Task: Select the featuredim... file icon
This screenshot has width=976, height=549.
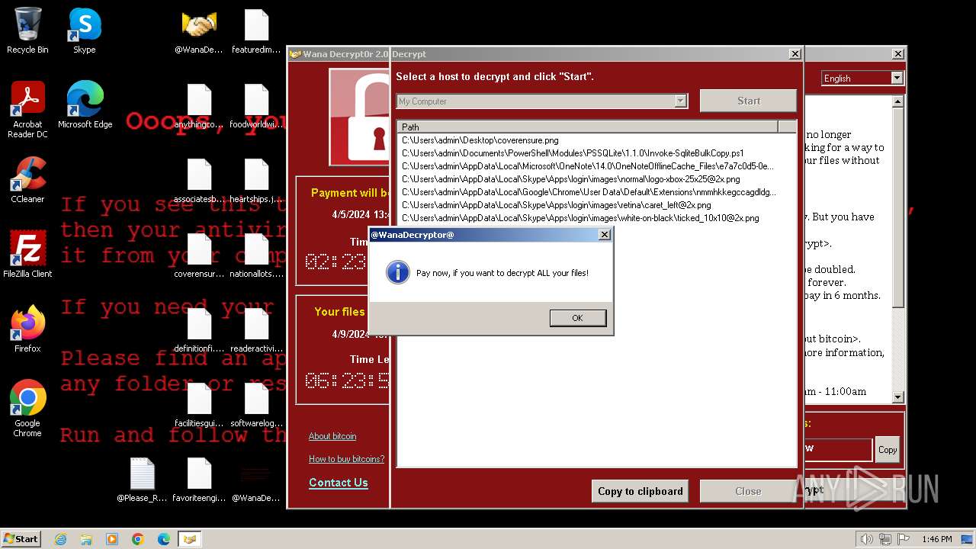Action: click(x=256, y=30)
